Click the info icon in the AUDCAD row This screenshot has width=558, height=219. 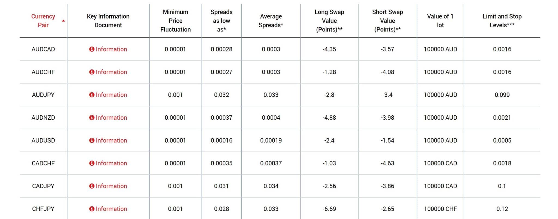point(92,49)
